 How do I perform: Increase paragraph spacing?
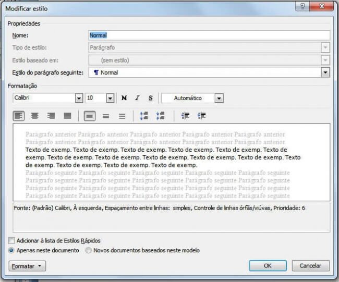[x=144, y=116]
